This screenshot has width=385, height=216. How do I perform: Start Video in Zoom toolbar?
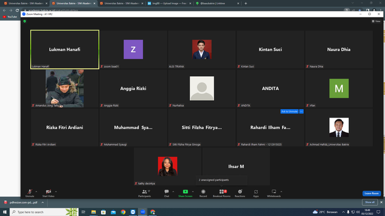pos(48,193)
